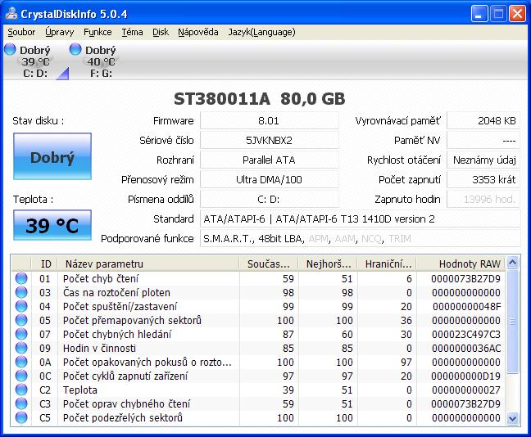Click the Název parametru column header
This screenshot has height=437, width=531.
point(148,264)
